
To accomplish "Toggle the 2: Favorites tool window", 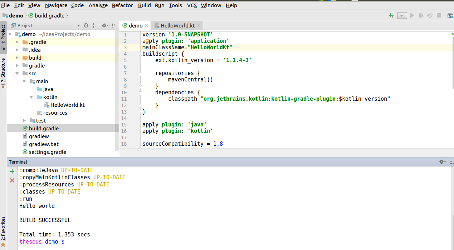I will click(3, 232).
